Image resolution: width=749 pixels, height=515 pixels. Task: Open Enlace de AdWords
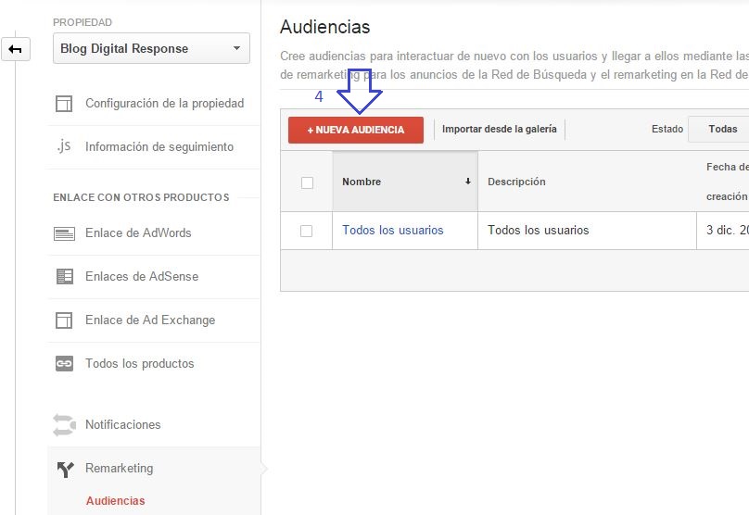(138, 232)
